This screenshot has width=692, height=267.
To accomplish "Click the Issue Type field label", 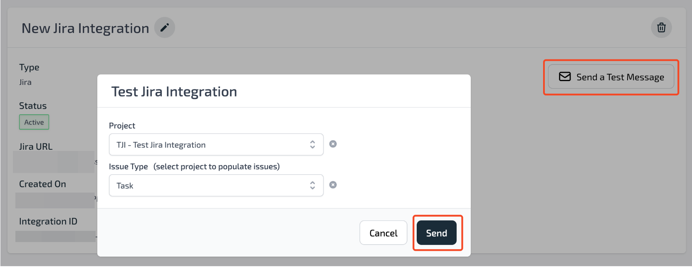I will click(x=128, y=166).
